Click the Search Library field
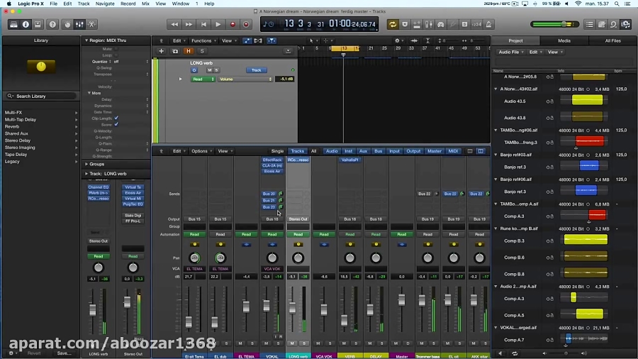 click(x=42, y=96)
